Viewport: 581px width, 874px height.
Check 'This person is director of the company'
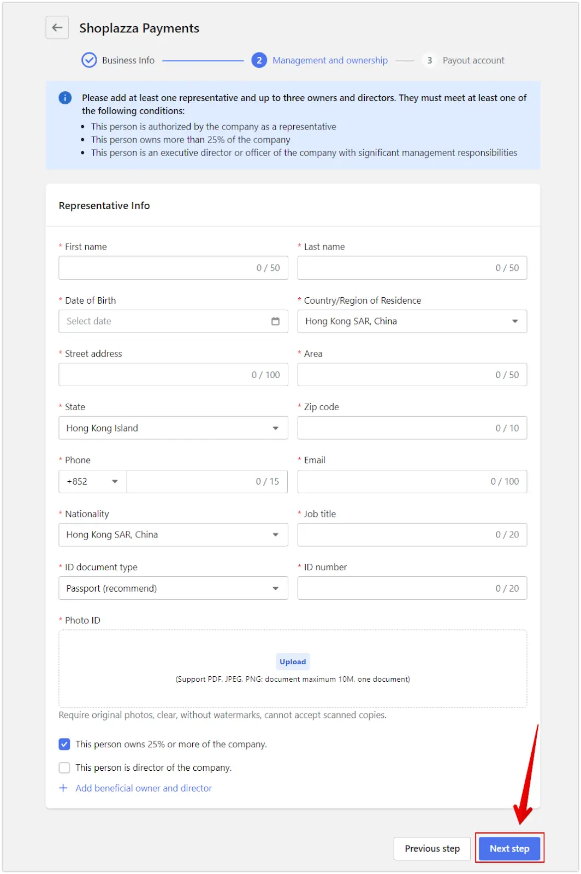(64, 767)
